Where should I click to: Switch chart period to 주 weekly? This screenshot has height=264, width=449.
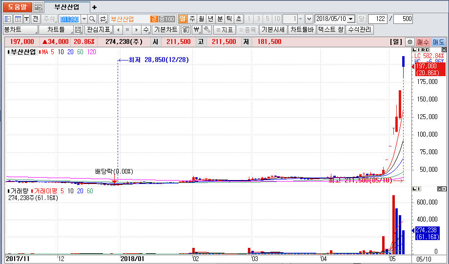click(192, 19)
